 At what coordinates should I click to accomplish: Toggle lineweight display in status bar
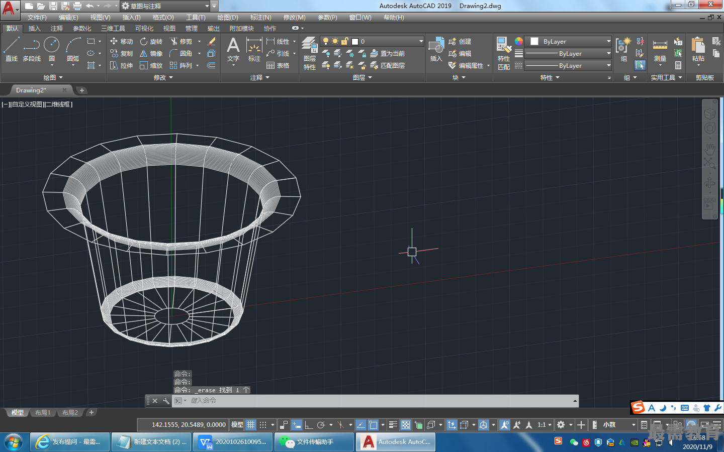tap(393, 425)
